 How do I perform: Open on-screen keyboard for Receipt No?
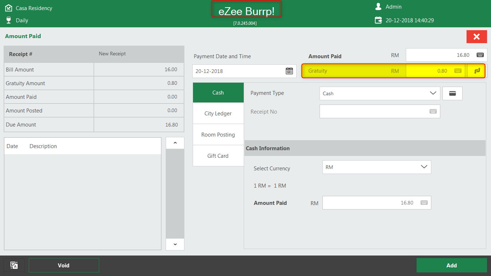(433, 111)
